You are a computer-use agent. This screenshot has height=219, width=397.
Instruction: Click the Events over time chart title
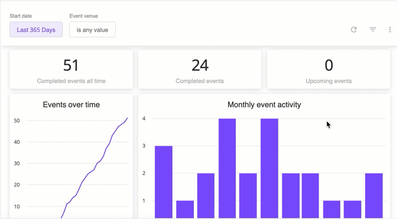coord(71,105)
